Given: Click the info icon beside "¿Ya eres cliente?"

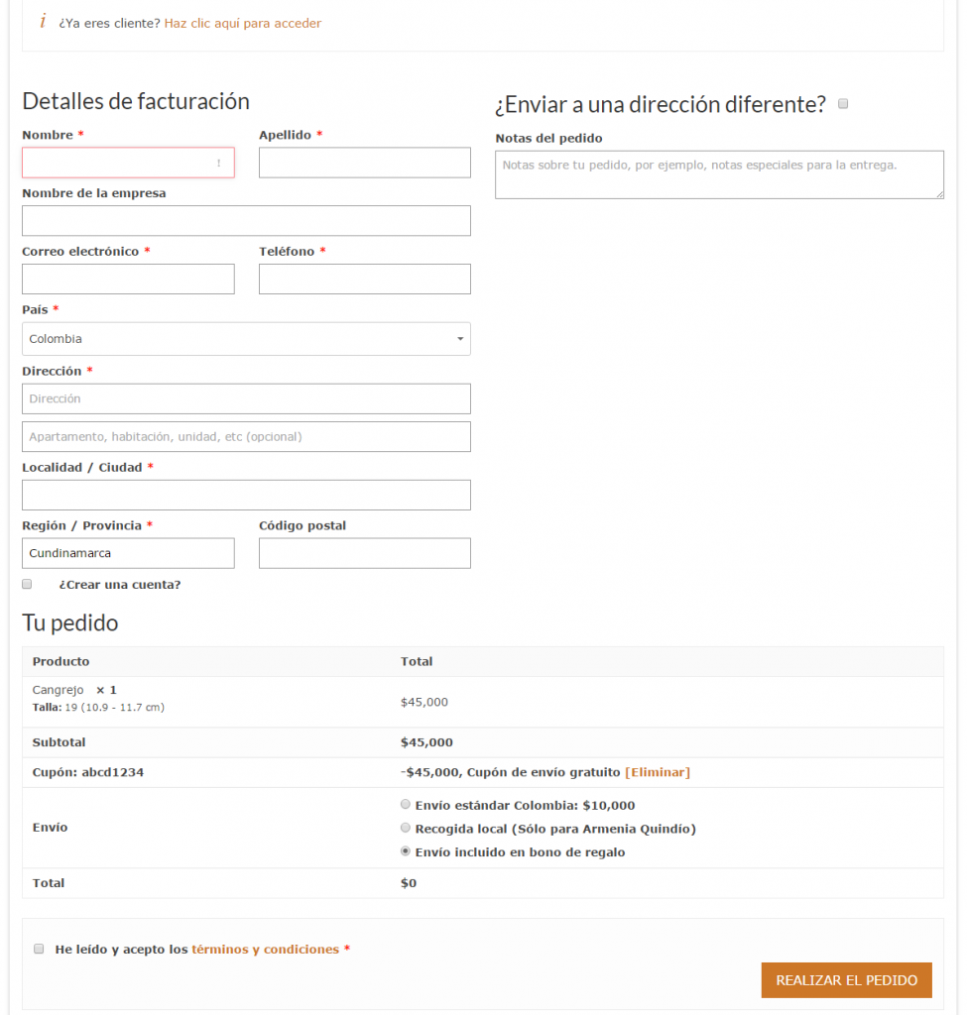Looking at the screenshot, I should coord(43,22).
